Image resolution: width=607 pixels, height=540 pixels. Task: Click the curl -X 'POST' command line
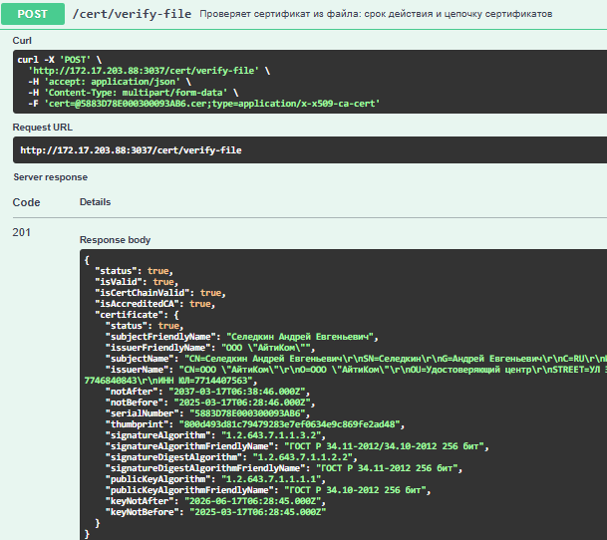60,60
